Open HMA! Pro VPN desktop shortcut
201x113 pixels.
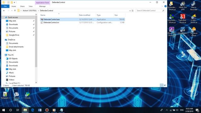point(183,6)
